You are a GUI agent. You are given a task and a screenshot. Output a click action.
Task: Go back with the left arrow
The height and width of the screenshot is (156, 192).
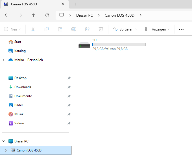[x=6, y=15]
